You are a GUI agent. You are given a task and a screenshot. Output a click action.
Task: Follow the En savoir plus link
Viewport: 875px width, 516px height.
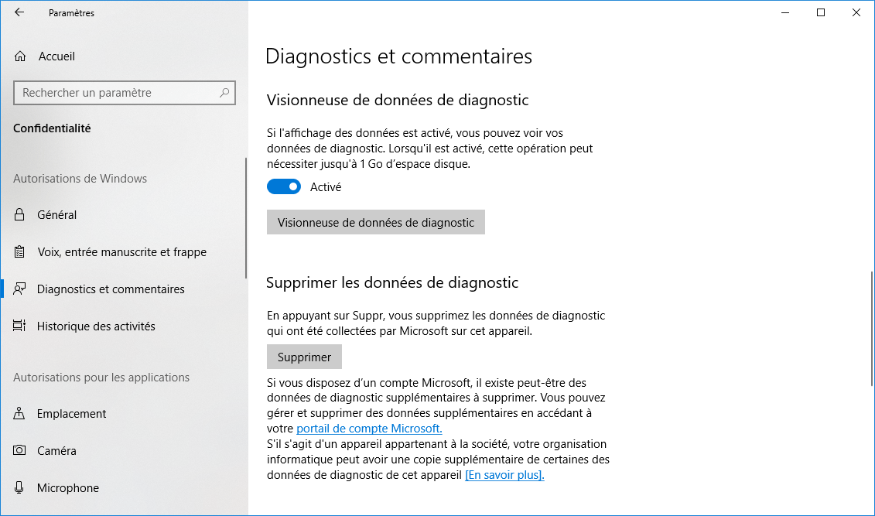click(504, 475)
